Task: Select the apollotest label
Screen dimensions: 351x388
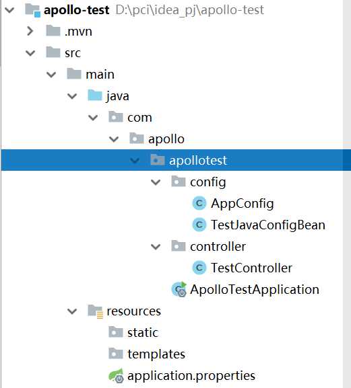Action: pos(198,161)
